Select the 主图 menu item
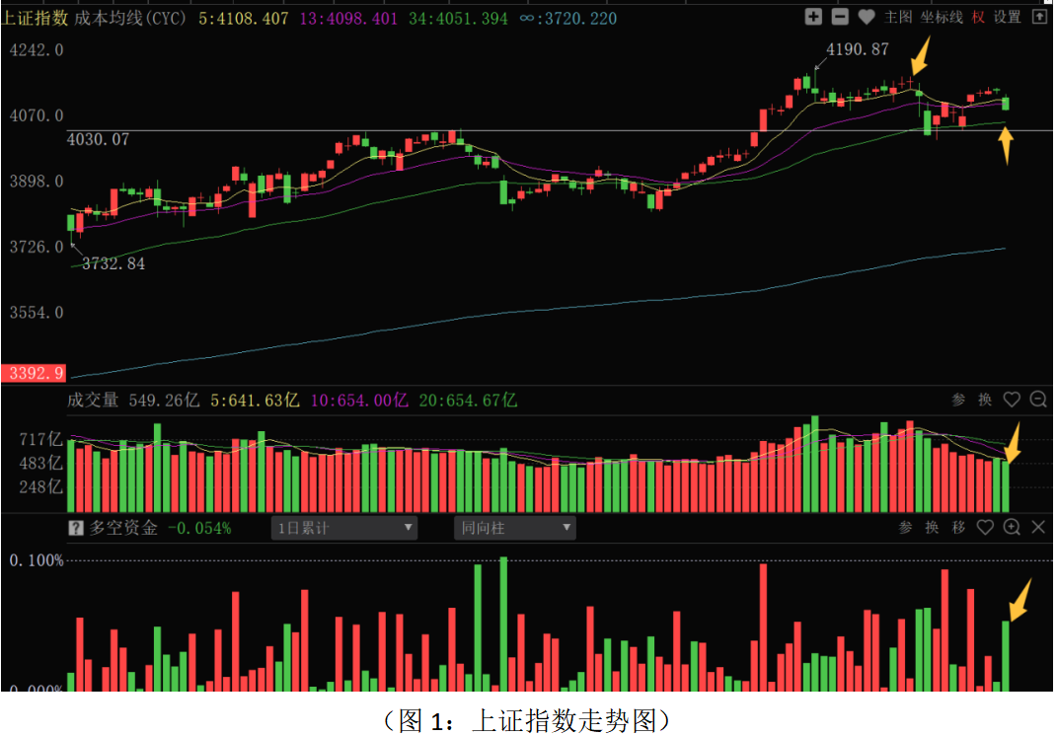This screenshot has width=1057, height=736. (x=897, y=17)
